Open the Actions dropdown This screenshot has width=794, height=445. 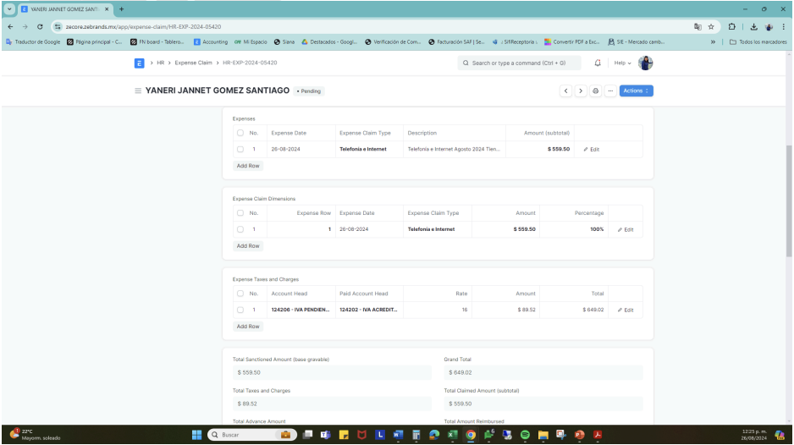(x=636, y=91)
